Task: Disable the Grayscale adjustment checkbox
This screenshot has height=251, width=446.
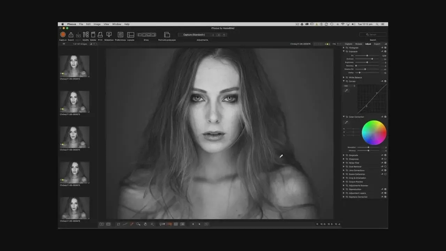Action: 385,155
